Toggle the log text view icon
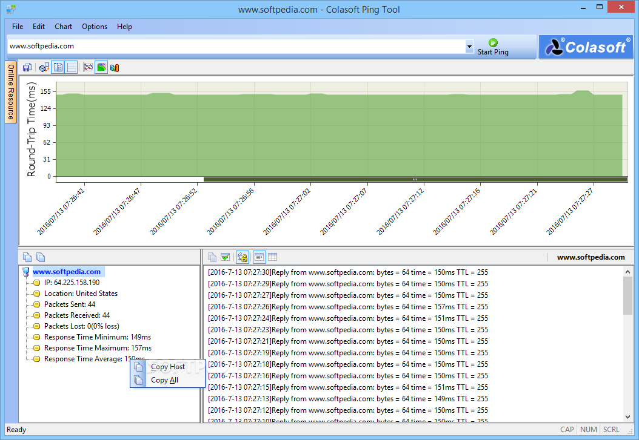Image resolution: width=639 pixels, height=440 pixels. pyautogui.click(x=259, y=257)
